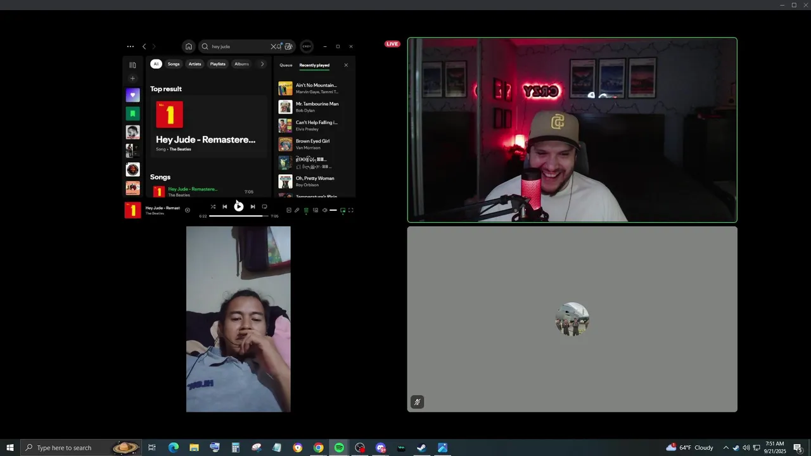Open Liked Songs in sidebar
This screenshot has width=811, height=456.
tap(132, 95)
